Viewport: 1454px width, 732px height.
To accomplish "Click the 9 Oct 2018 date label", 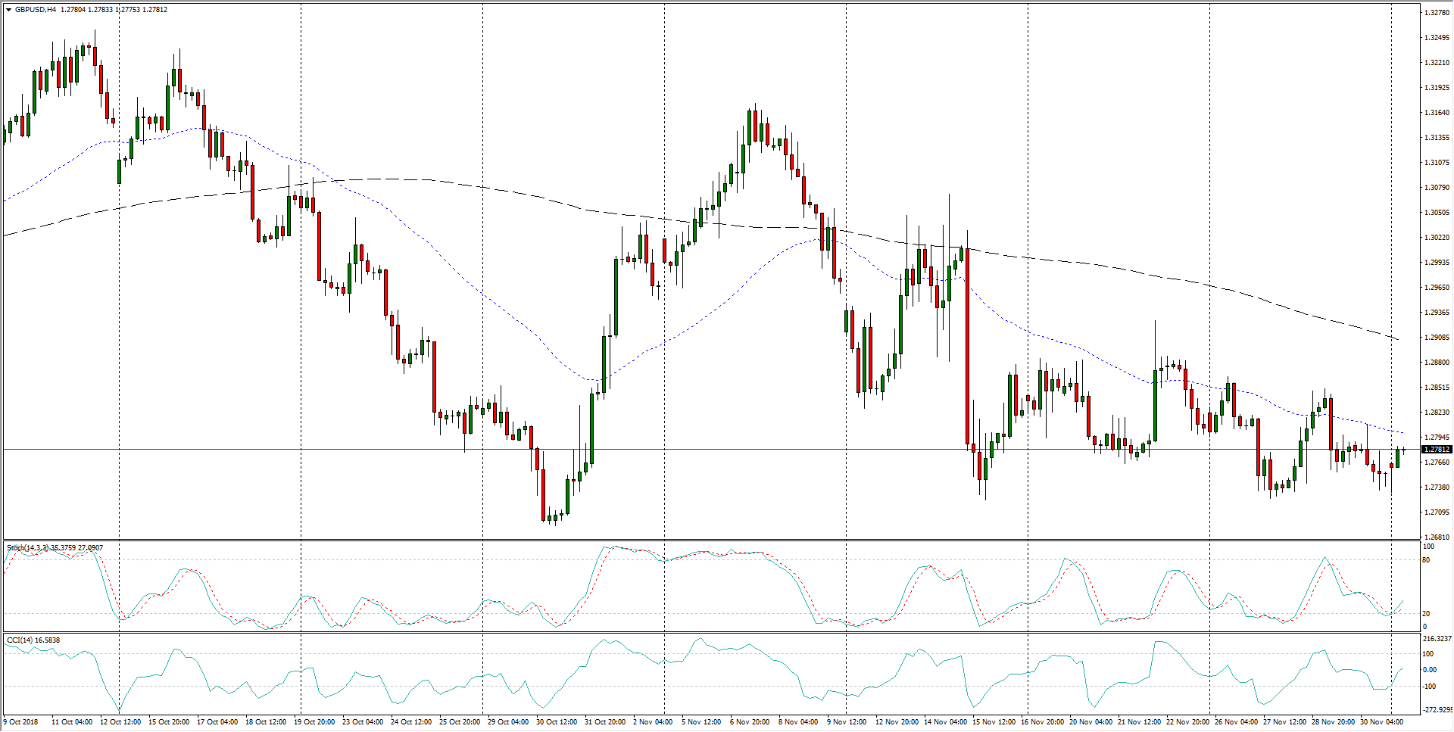I will coord(21,722).
